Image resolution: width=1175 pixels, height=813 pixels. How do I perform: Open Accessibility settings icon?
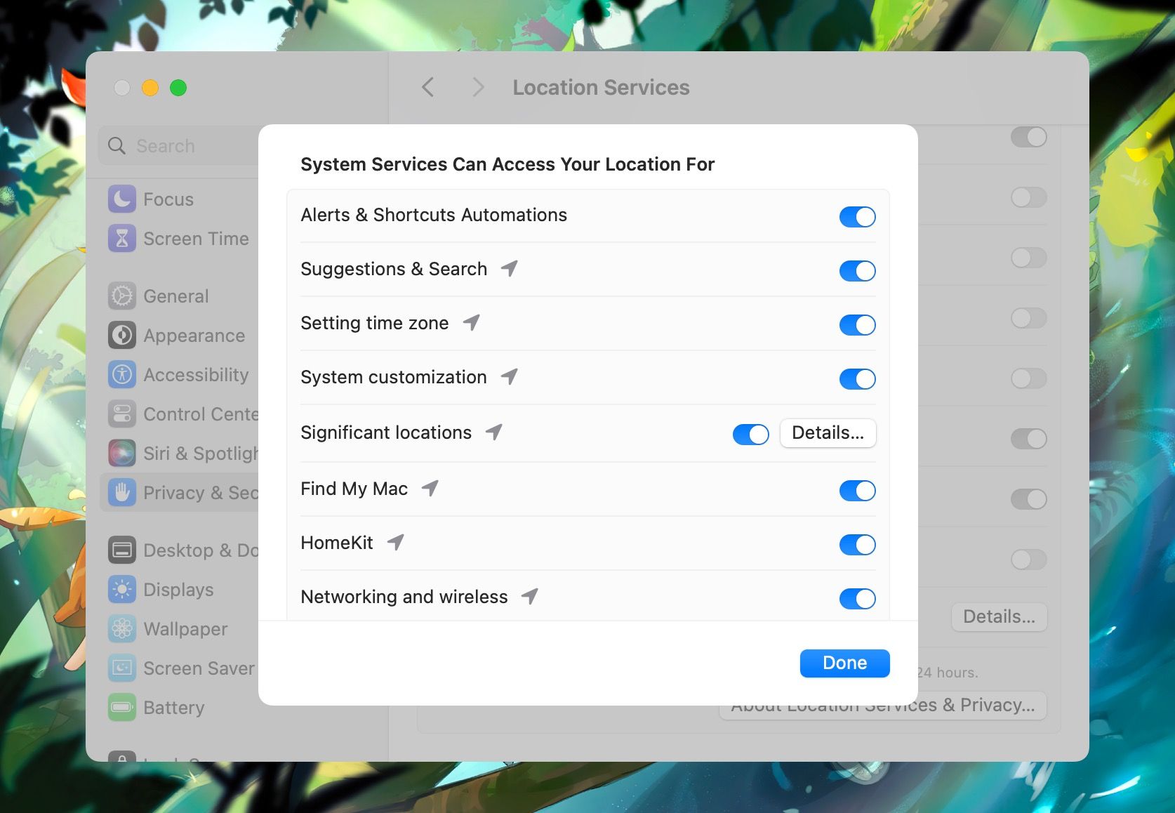pyautogui.click(x=122, y=375)
